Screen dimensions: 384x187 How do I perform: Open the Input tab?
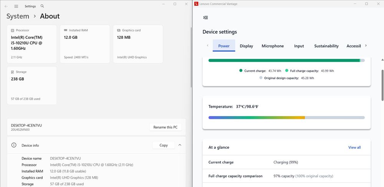coord(299,46)
